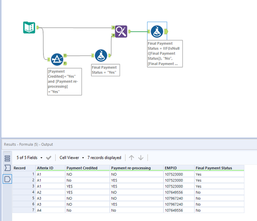Viewport: 257px width, 221px height.
Task: Select the Filter expression annotation box
Action: coord(64,82)
